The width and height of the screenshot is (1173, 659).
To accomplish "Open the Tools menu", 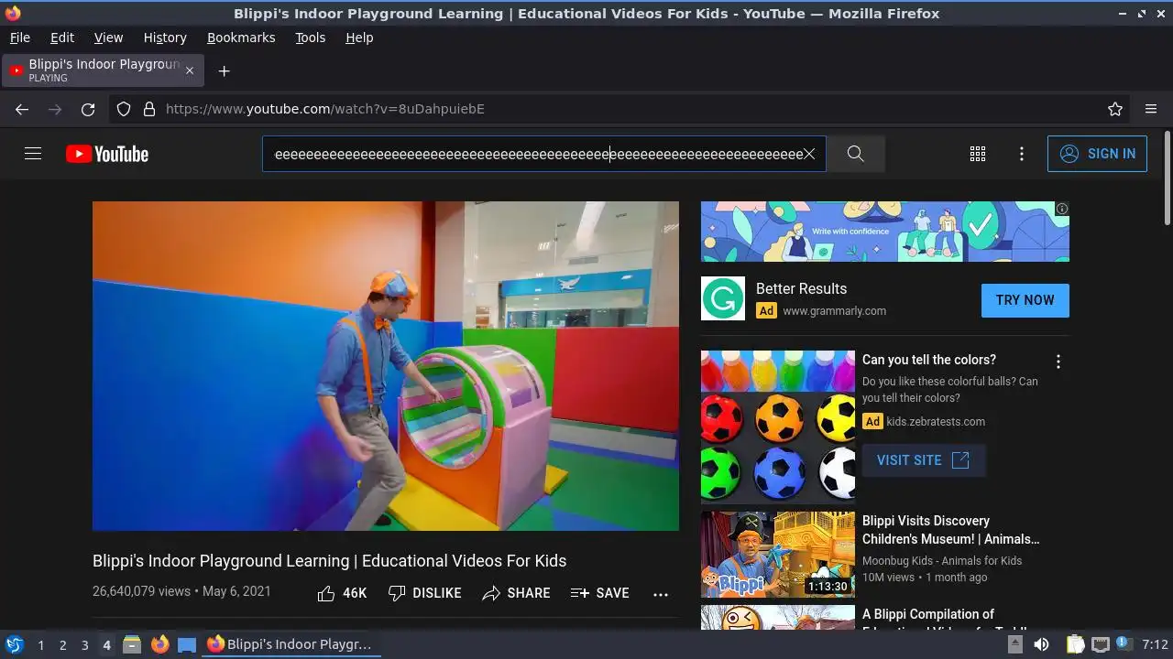I will [310, 38].
